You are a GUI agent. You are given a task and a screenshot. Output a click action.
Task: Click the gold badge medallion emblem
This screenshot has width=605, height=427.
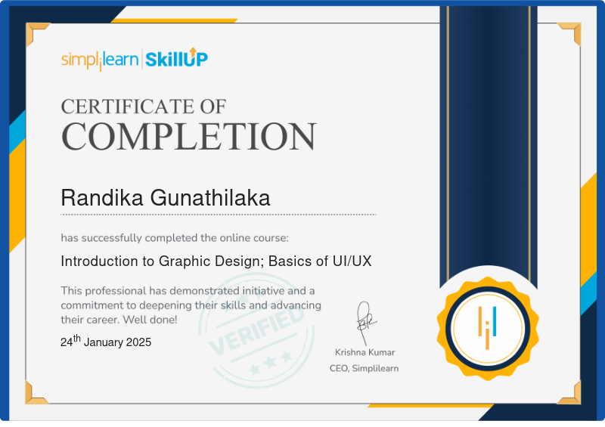click(x=488, y=329)
